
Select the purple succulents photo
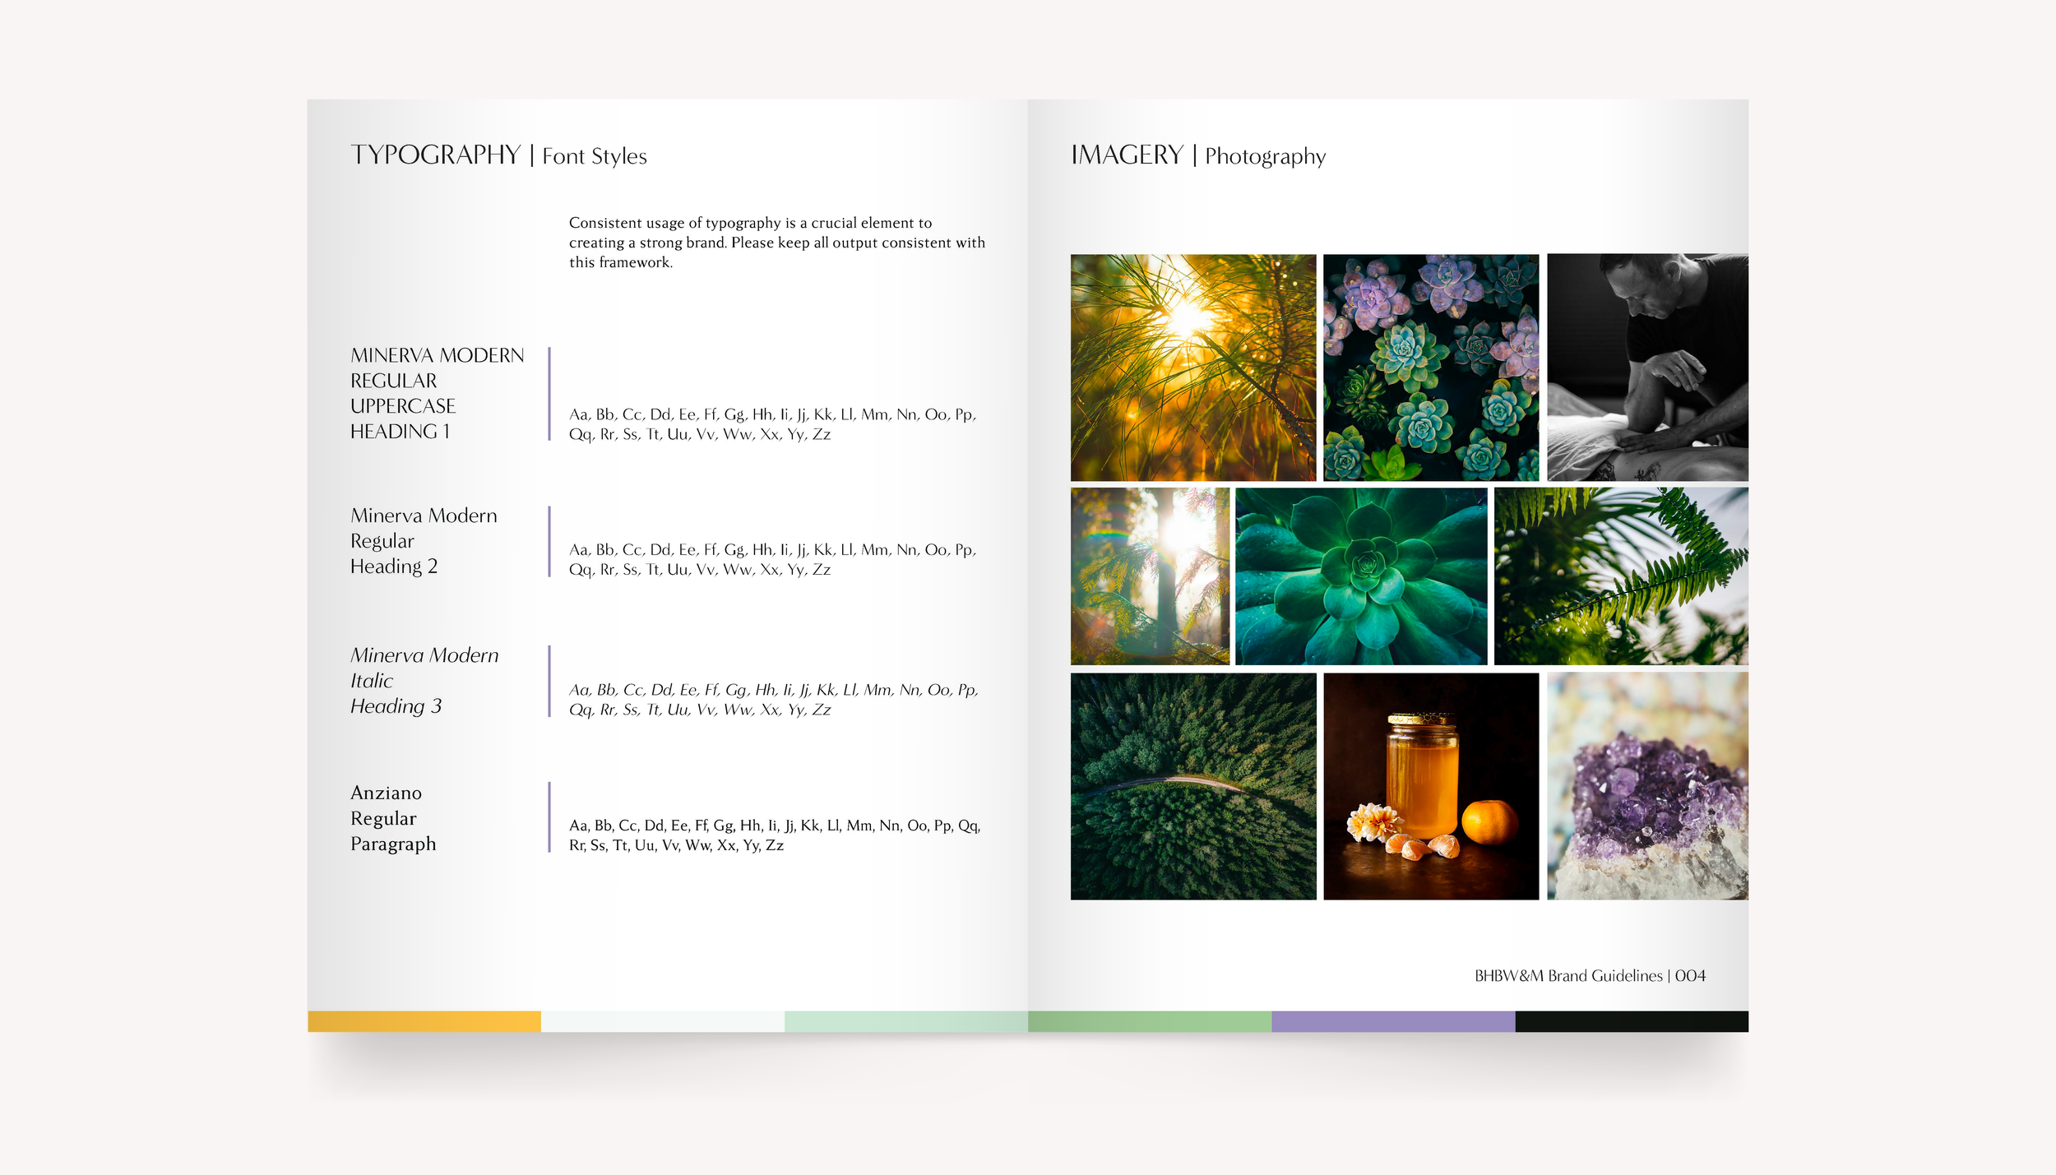1430,367
